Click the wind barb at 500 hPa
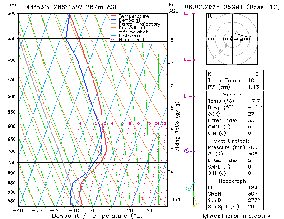Image resolution: width=284 pixels, height=219 pixels. pos(189,96)
